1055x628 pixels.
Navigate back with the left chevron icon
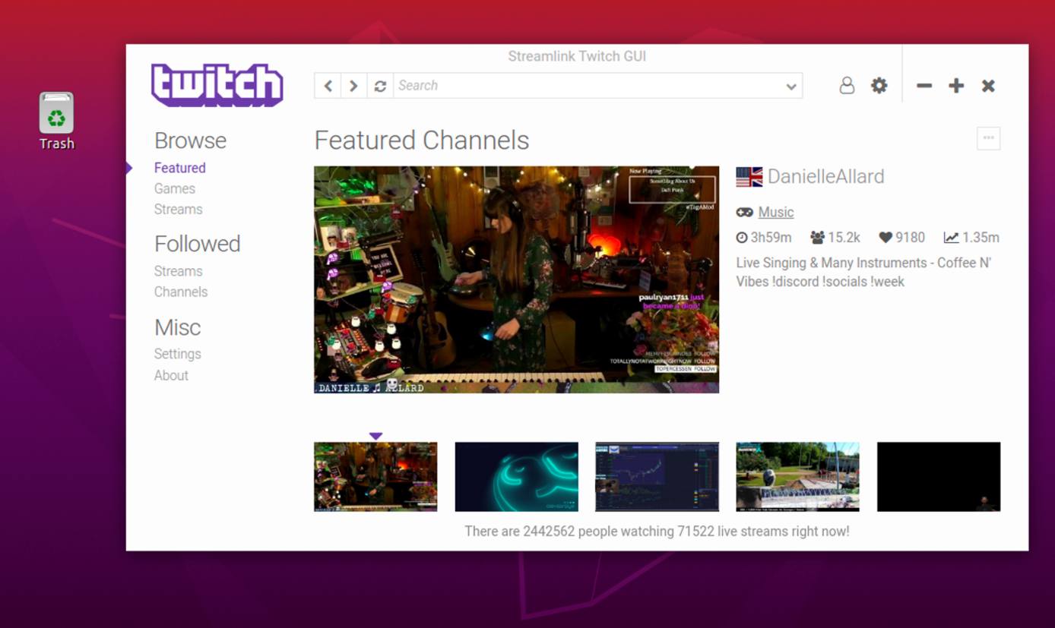[328, 85]
